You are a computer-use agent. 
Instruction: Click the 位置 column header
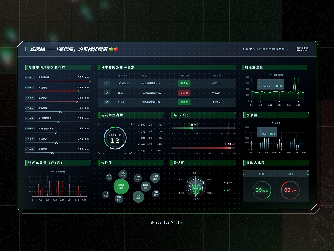(145, 76)
